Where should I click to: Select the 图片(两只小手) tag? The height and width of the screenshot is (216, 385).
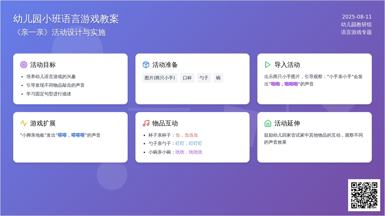click(x=160, y=78)
